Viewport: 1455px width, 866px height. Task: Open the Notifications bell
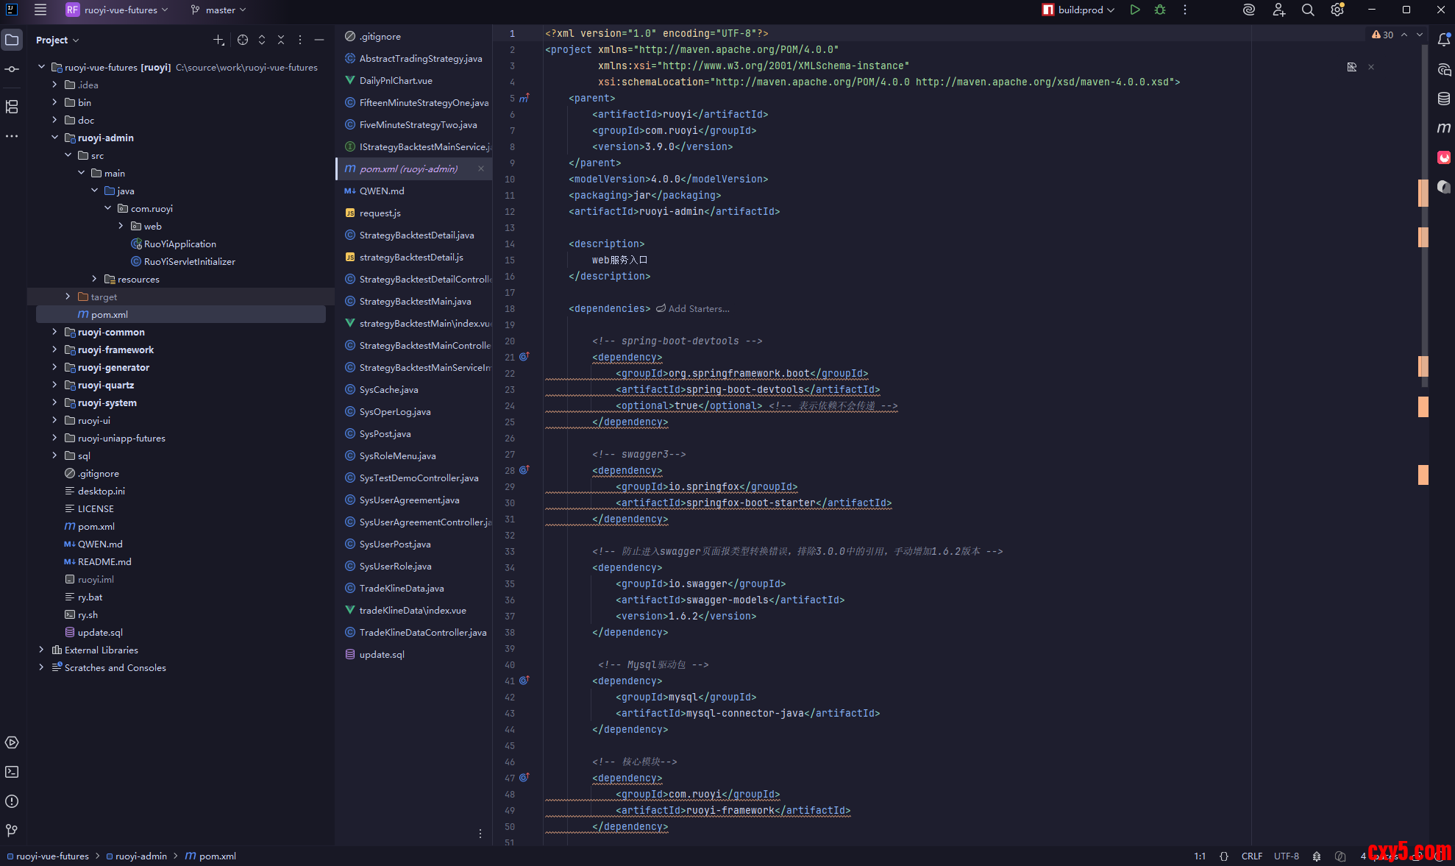[1444, 40]
